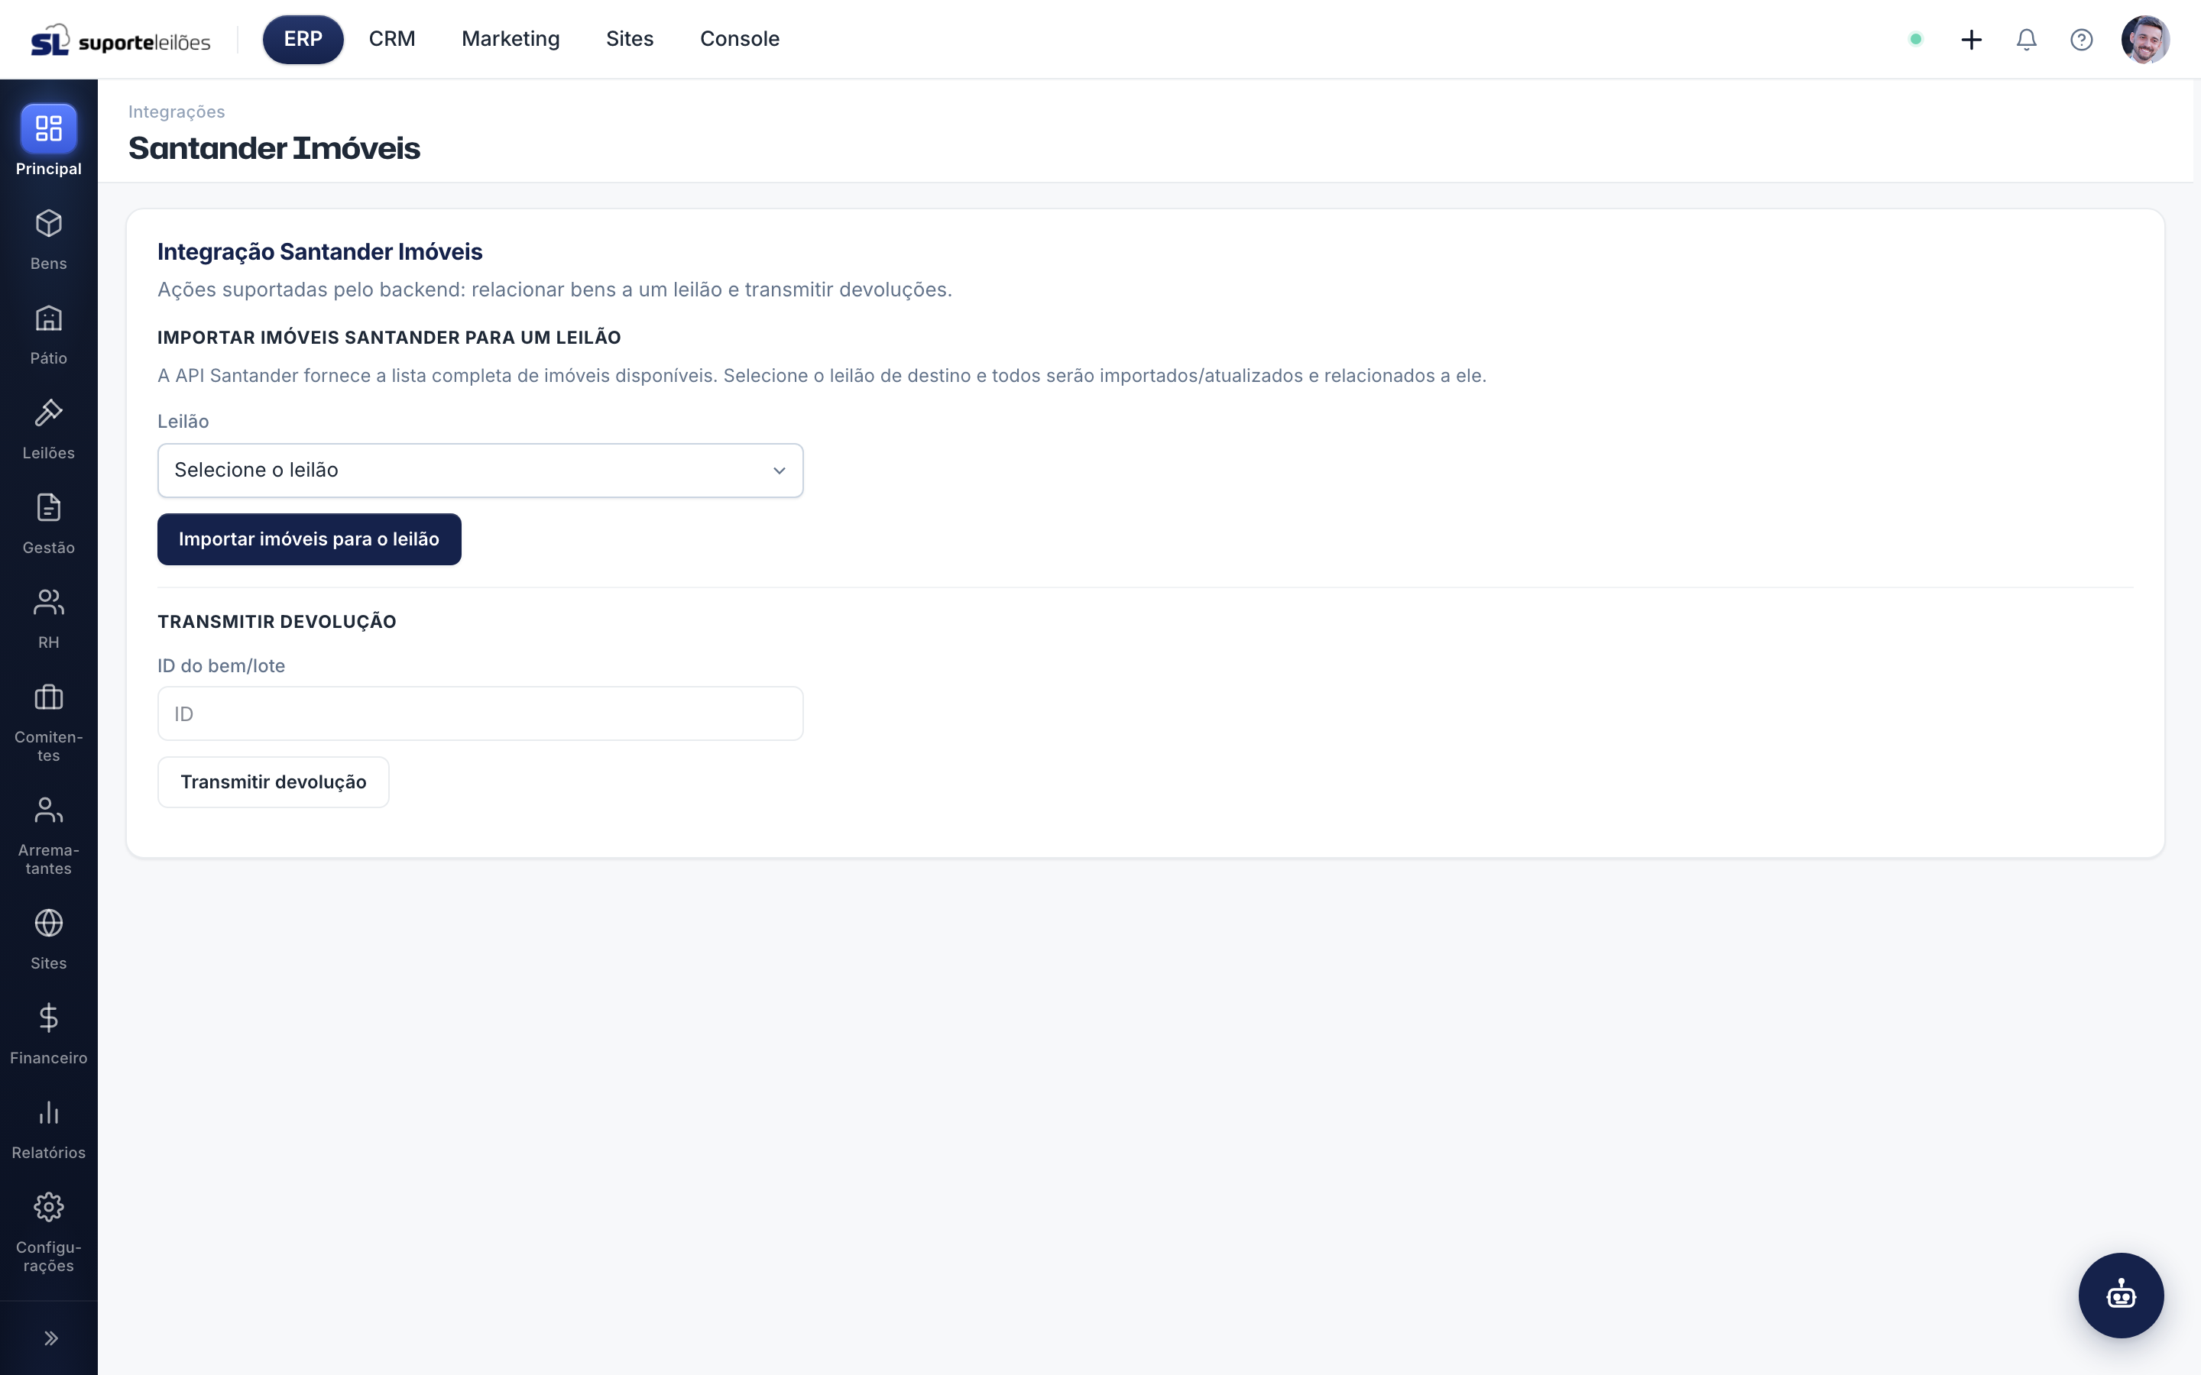Open the Selecione o leilão dropdown
The width and height of the screenshot is (2201, 1375).
click(x=480, y=470)
